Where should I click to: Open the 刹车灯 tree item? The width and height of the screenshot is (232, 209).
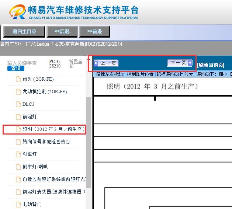(30, 154)
